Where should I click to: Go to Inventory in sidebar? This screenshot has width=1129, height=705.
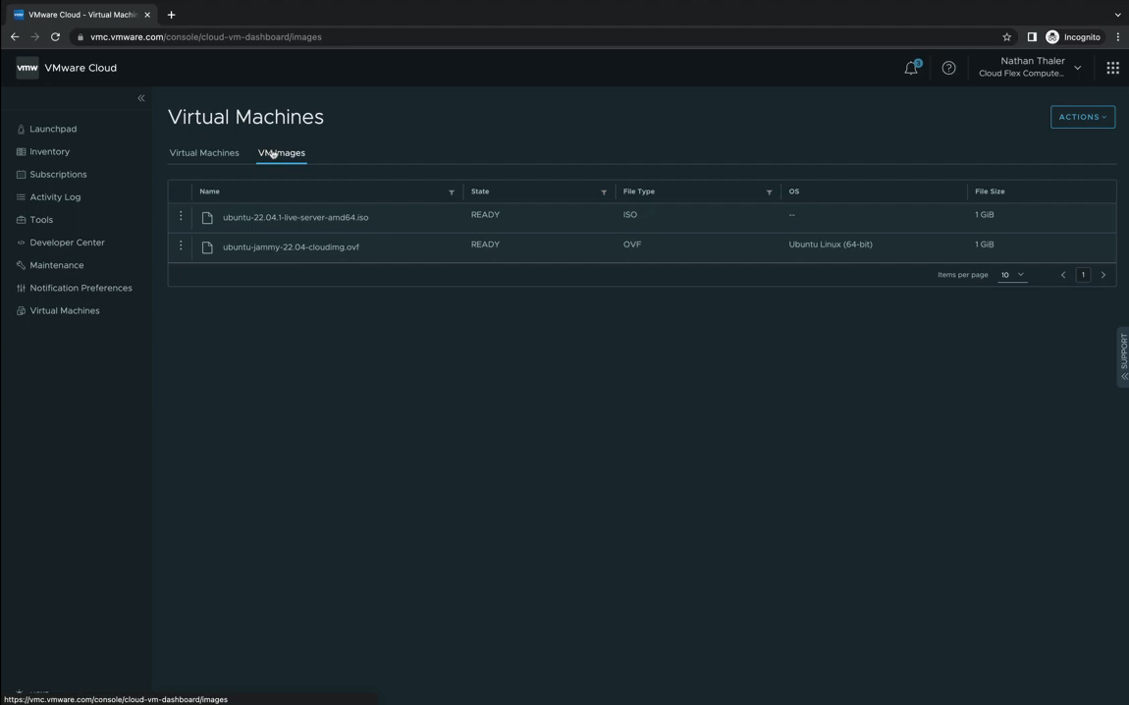[49, 152]
